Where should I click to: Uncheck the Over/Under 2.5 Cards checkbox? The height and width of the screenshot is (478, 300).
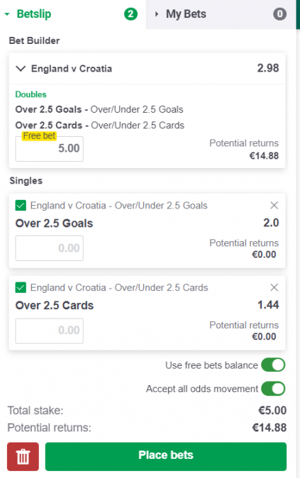[x=21, y=287]
